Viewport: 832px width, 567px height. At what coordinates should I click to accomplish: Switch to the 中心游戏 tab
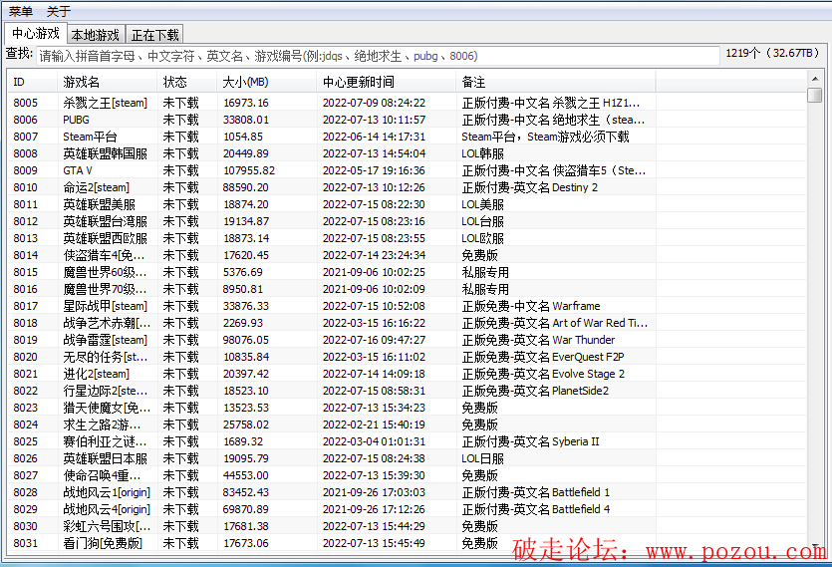tap(36, 34)
